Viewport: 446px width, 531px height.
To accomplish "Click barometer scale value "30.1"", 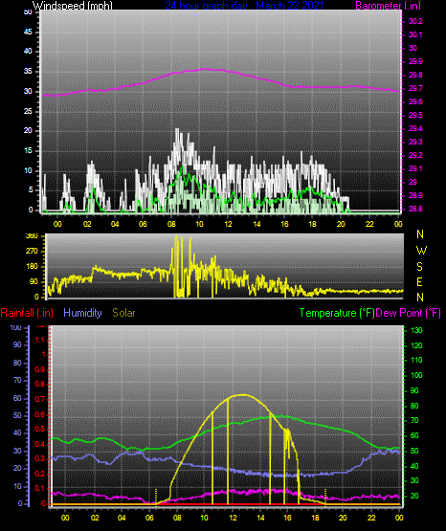I will click(x=415, y=34).
